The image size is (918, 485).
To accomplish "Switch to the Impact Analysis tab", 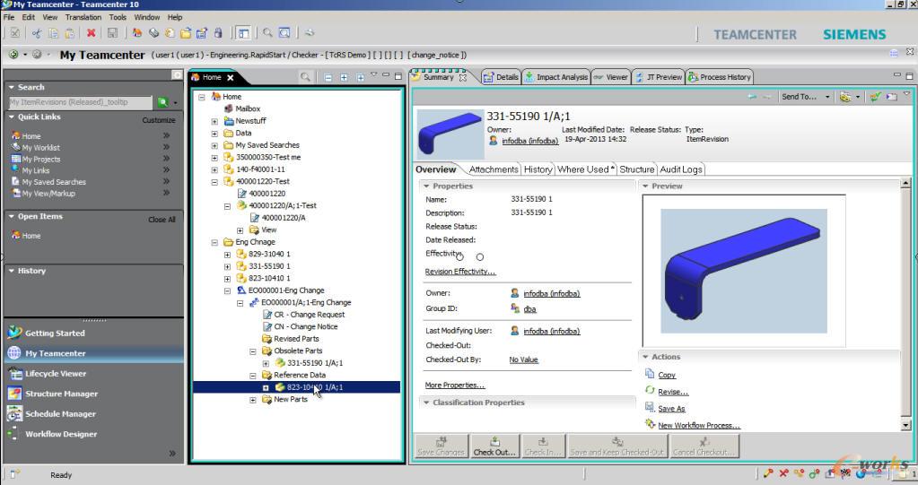I will click(x=556, y=76).
